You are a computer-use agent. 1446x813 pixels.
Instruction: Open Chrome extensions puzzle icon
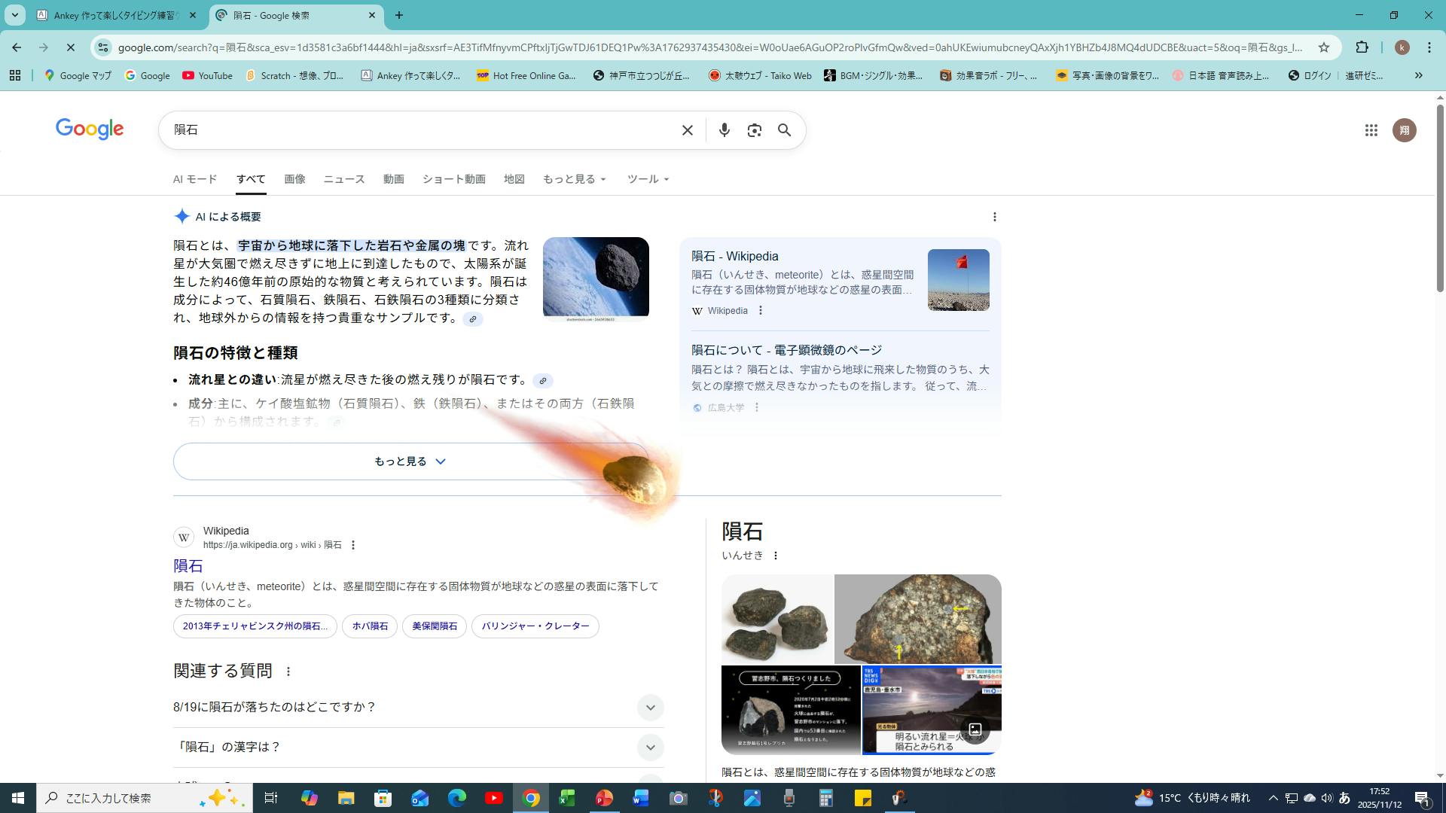(x=1362, y=47)
